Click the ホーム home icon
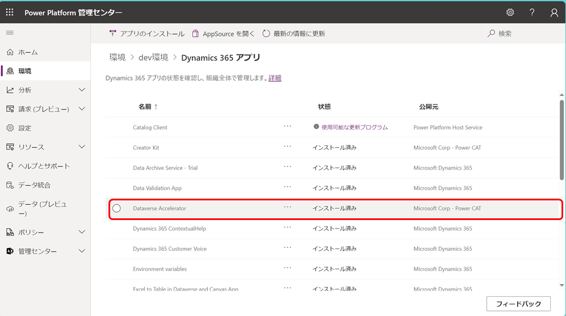The height and width of the screenshot is (316, 566). point(10,52)
